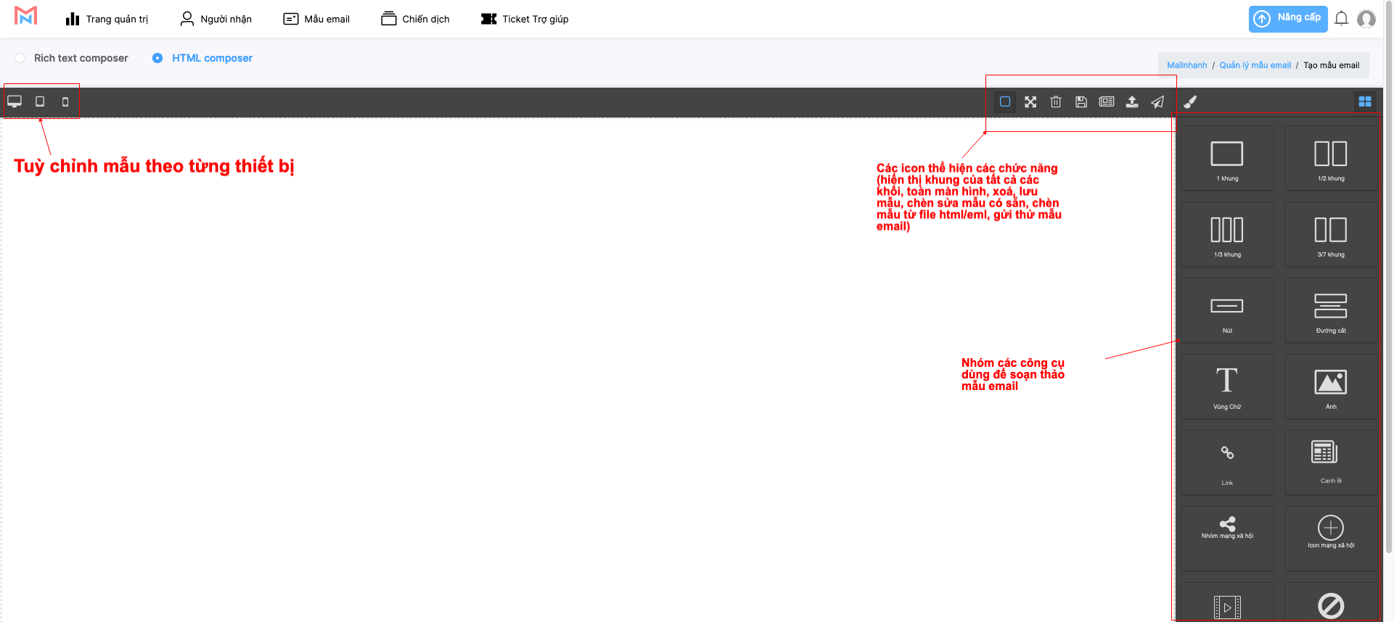Go to Quản lý mẫu email breadcrumb
This screenshot has height=622, width=1394.
[1255, 65]
